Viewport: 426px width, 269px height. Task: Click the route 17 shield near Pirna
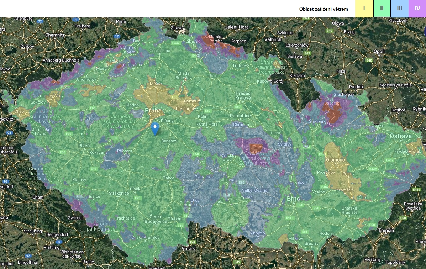[x=117, y=36]
